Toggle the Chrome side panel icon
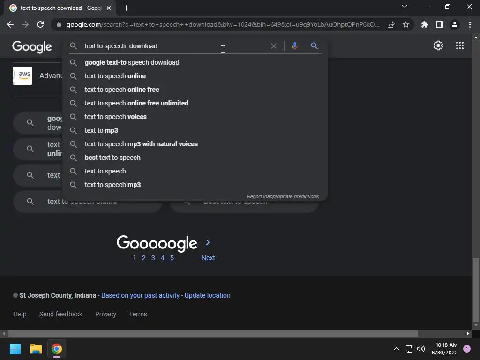Image resolution: width=480 pixels, height=360 pixels. [440, 24]
